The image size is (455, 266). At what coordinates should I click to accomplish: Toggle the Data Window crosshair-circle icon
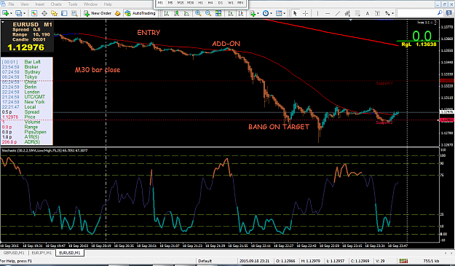44,13
